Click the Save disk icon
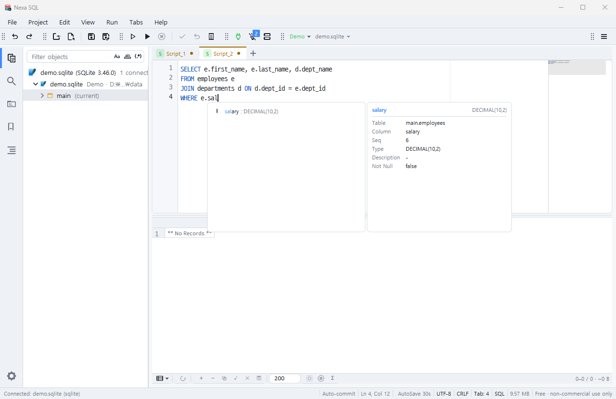 pos(91,36)
